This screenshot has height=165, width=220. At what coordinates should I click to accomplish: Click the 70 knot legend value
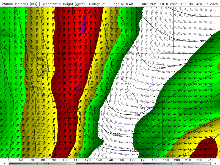[x=32, y=160]
